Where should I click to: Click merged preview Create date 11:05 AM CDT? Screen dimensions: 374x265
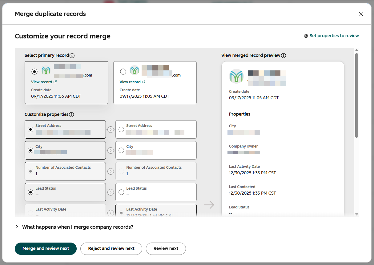coord(254,98)
